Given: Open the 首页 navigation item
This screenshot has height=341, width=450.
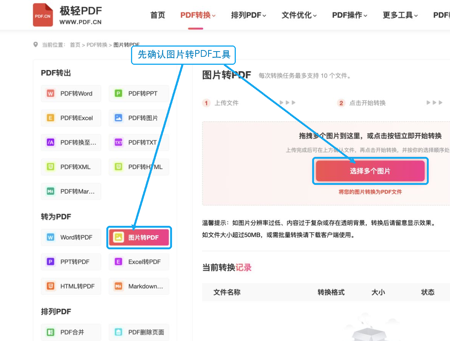Looking at the screenshot, I should [x=158, y=15].
